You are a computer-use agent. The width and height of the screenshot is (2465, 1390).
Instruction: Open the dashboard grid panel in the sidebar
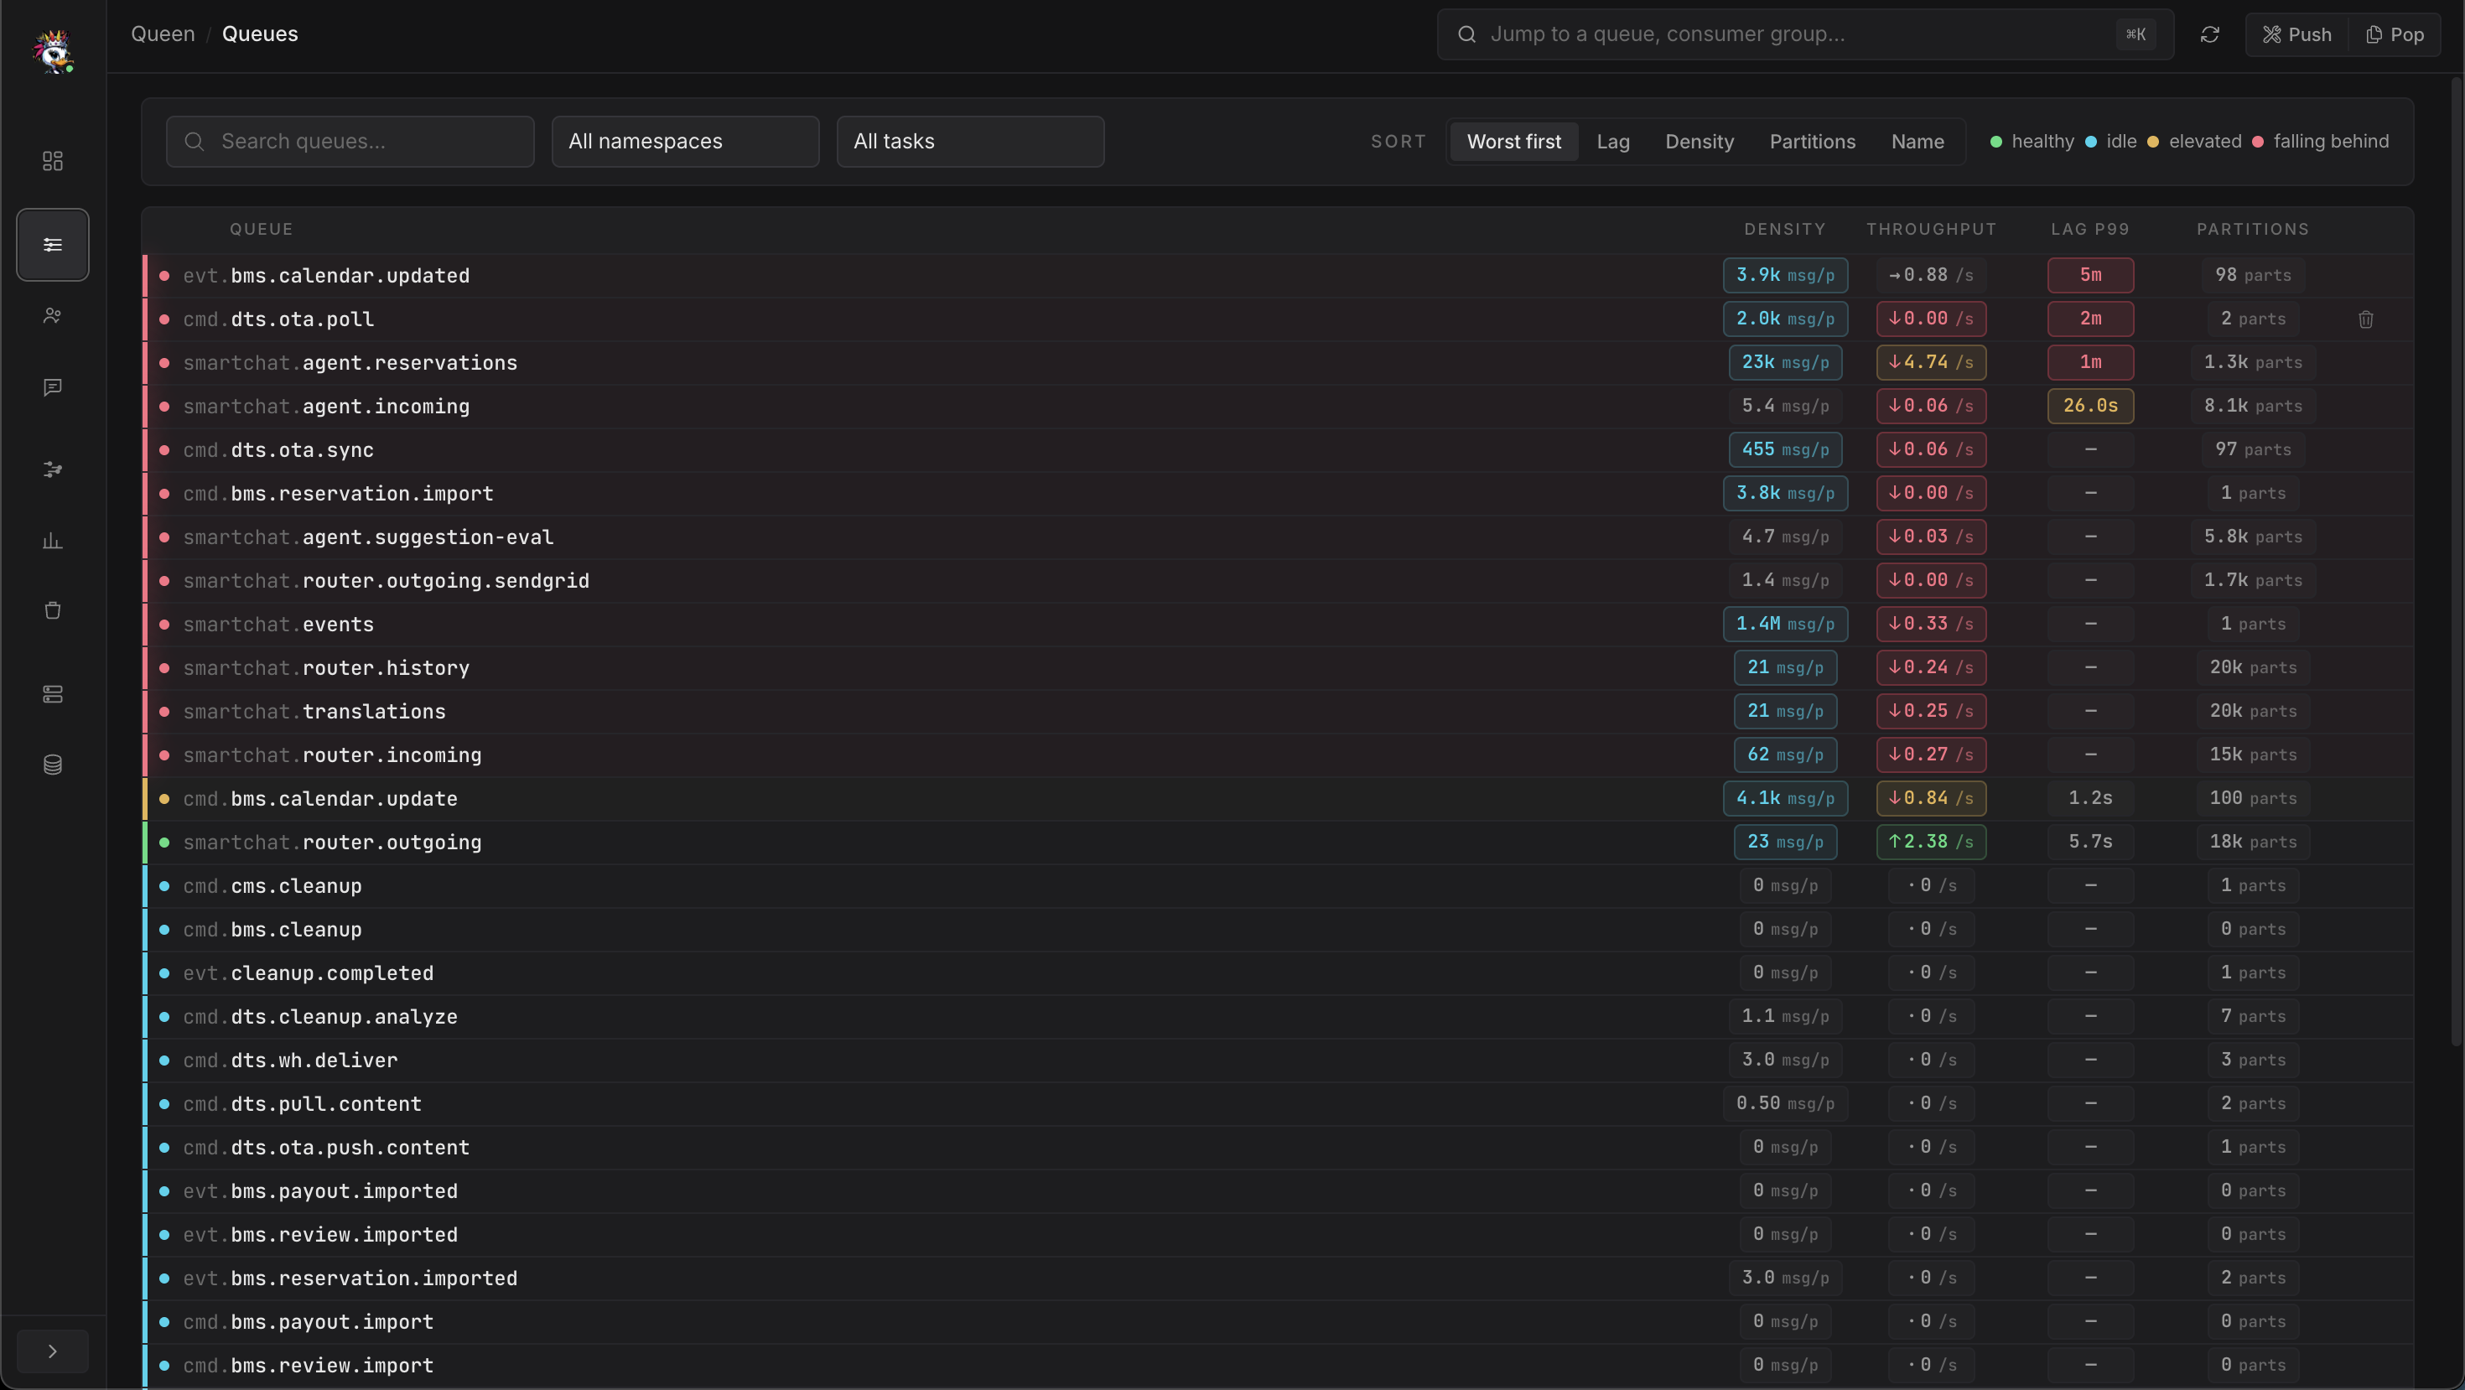pyautogui.click(x=53, y=161)
